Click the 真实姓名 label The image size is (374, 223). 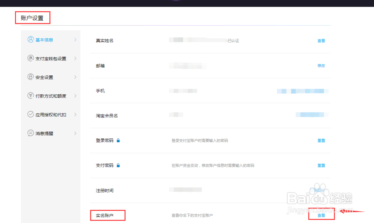[104, 41]
